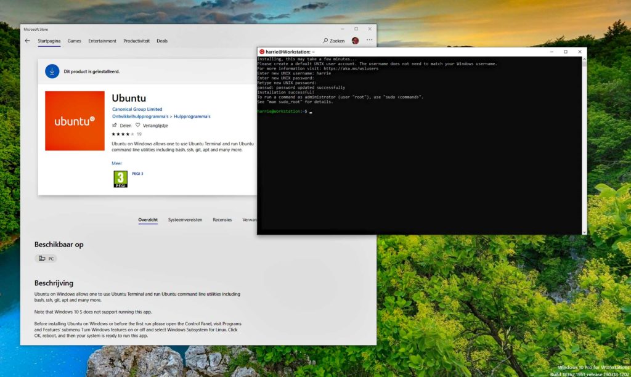631x377 pixels.
Task: Open the Startpagina tab
Action: 49,41
